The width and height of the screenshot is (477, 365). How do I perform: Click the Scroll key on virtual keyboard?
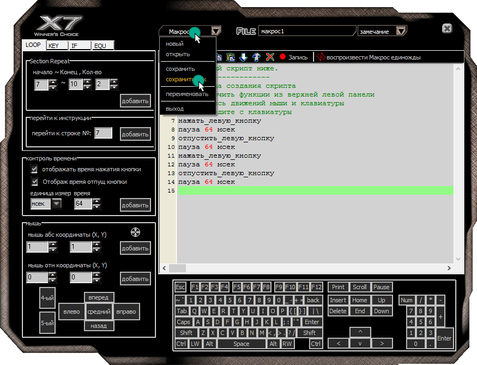coord(360,287)
